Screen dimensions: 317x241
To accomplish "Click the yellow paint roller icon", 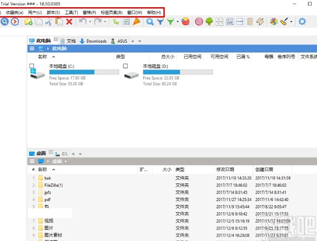I will 284,22.
